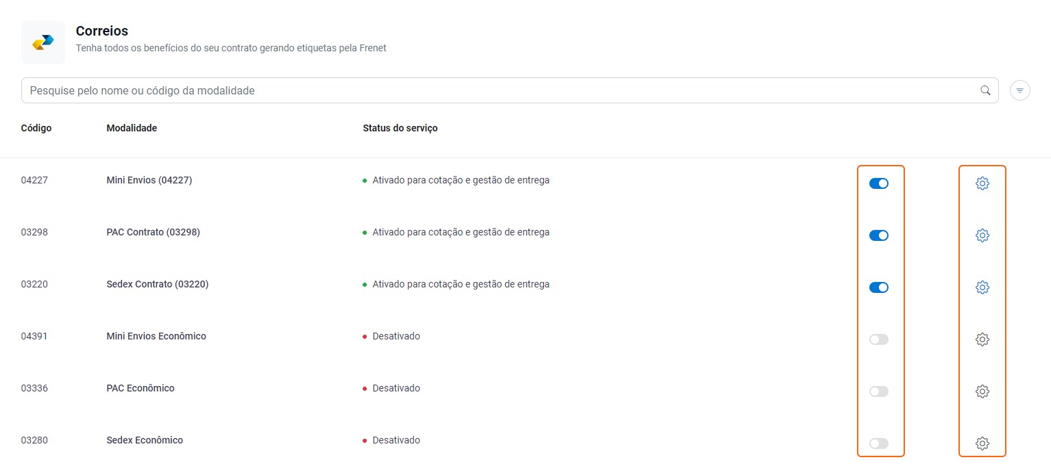Image resolution: width=1051 pixels, height=464 pixels.
Task: Click the Modalidade column header
Action: 131,128
